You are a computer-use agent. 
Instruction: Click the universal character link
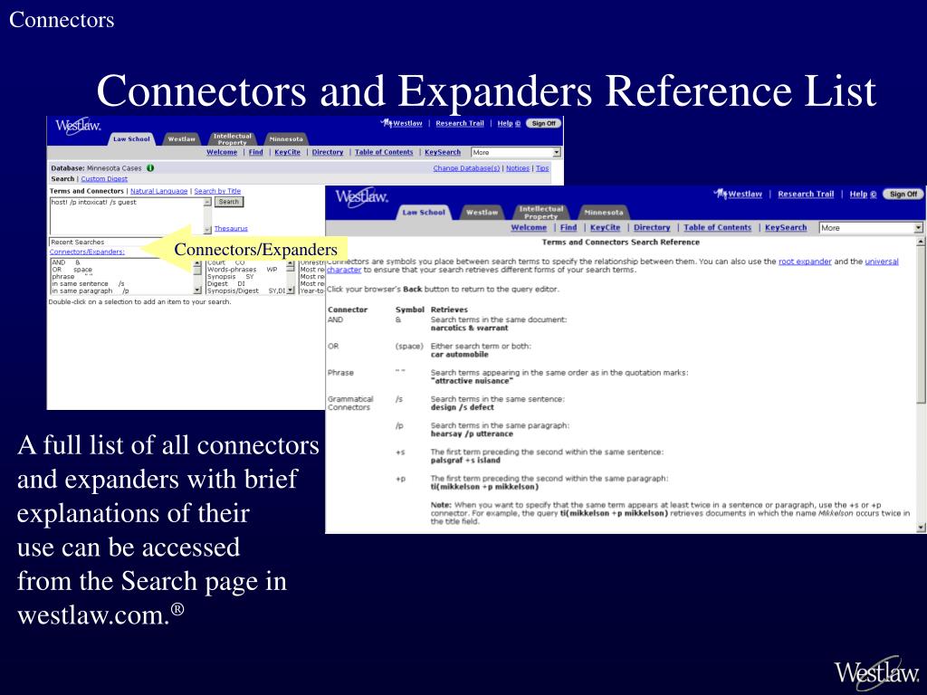tap(882, 262)
